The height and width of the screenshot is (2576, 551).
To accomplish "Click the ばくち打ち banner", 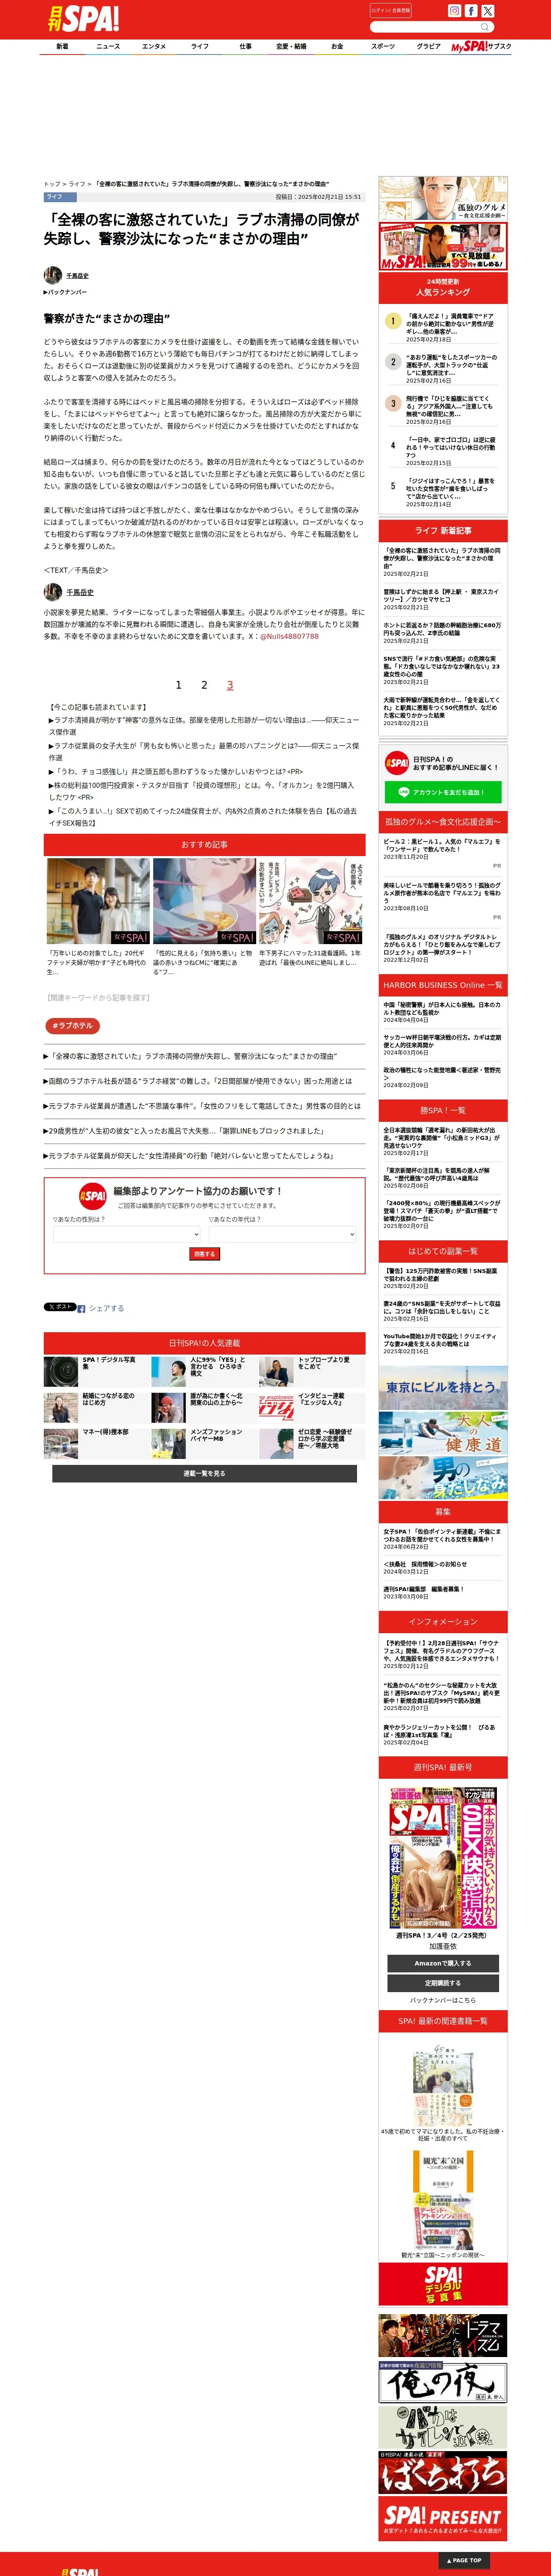I will coord(443,2472).
